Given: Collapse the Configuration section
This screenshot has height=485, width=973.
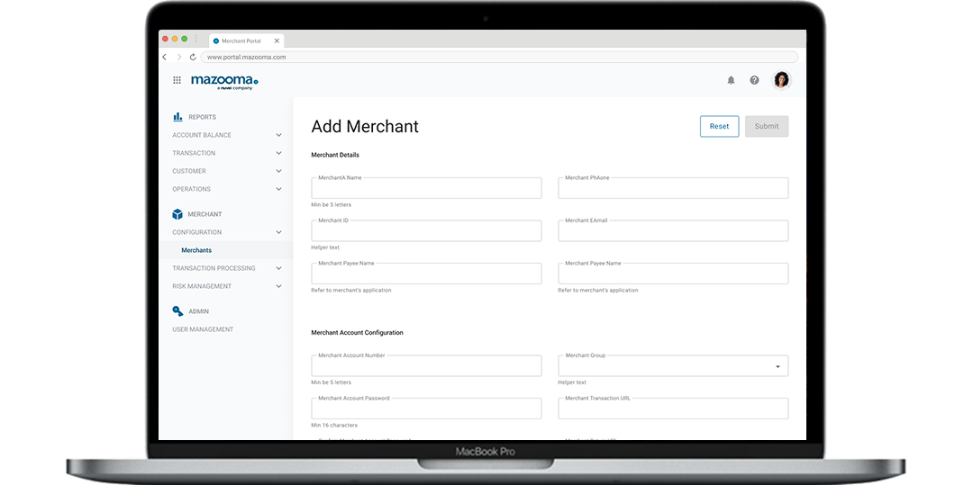Looking at the screenshot, I should pyautogui.click(x=278, y=232).
